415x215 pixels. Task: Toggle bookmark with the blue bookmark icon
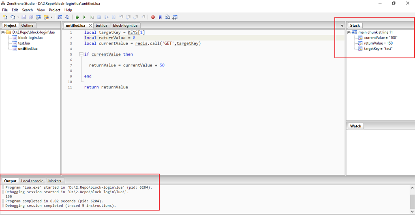click(160, 17)
